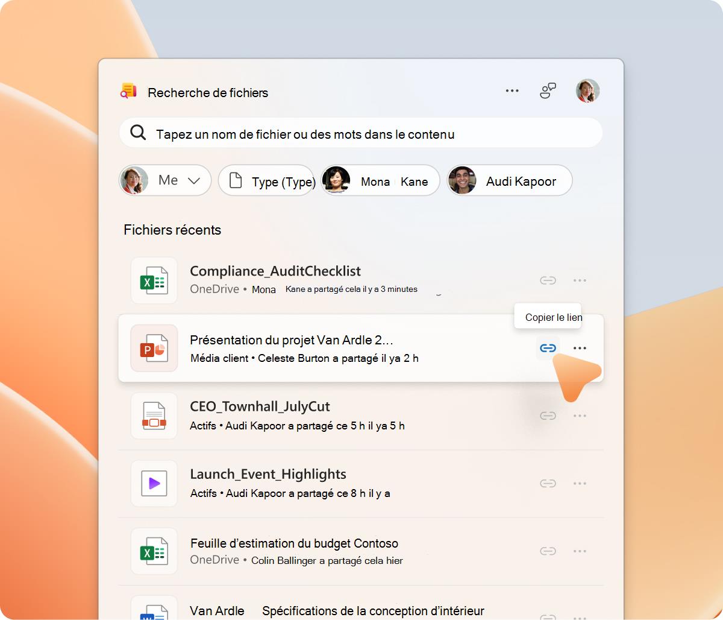Viewport: 723px width, 620px height.
Task: Expand the Me filter dropdown
Action: point(165,180)
